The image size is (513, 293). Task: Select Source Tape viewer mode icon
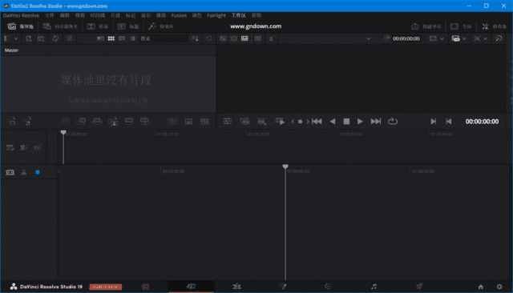click(x=233, y=38)
